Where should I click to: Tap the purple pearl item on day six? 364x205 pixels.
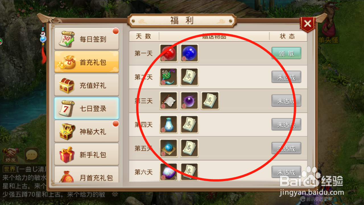click(169, 172)
